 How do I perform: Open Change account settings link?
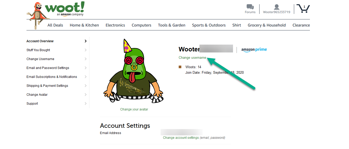(181, 138)
